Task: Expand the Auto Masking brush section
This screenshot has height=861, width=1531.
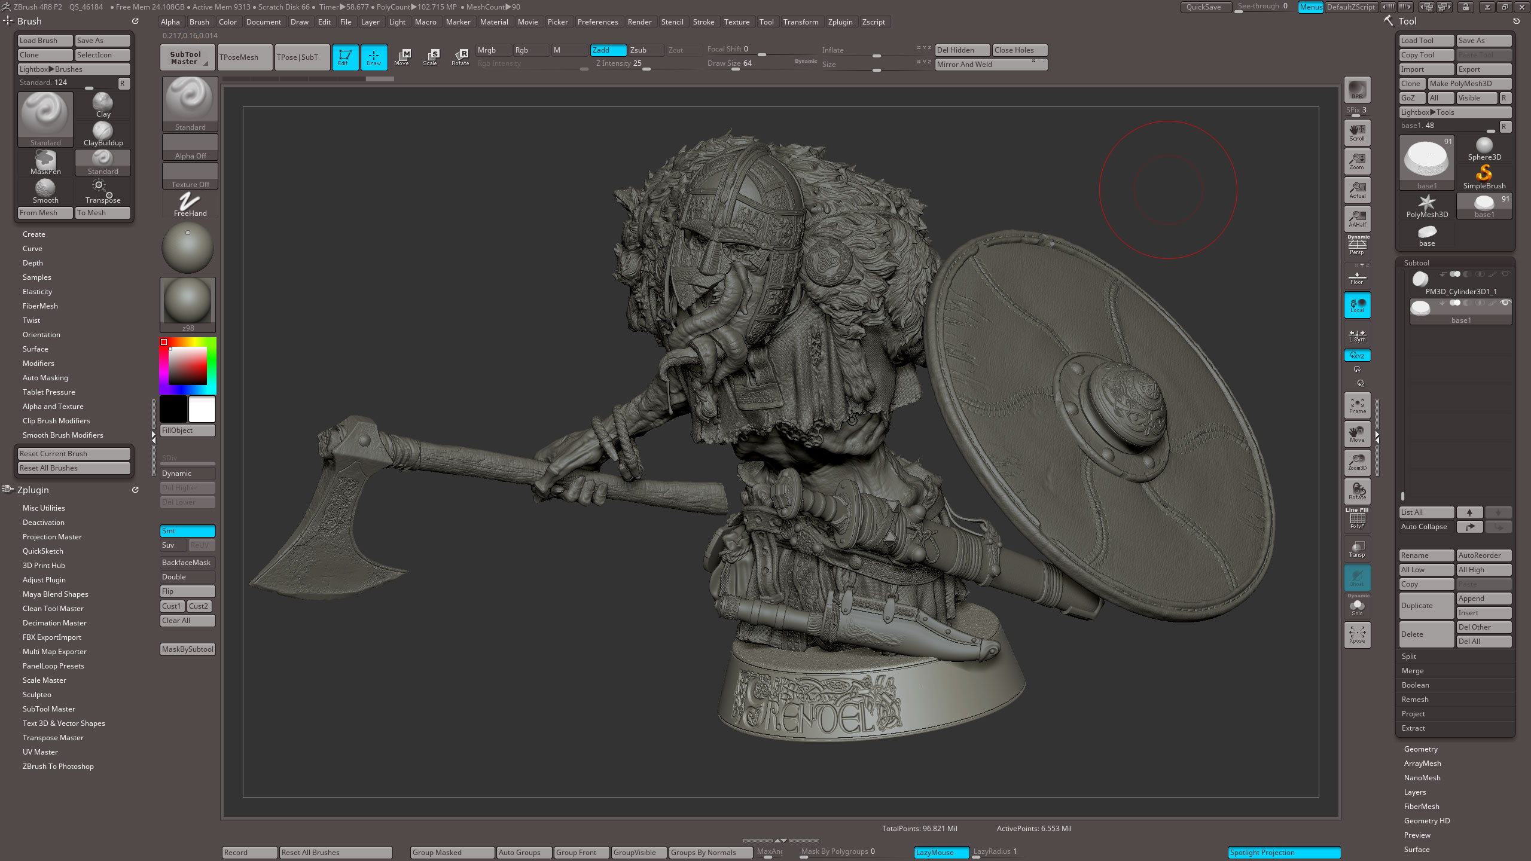Action: (45, 378)
